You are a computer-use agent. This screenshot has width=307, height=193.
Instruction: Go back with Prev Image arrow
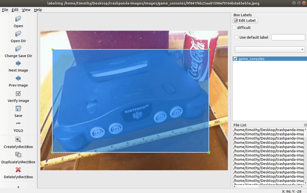click(x=18, y=78)
